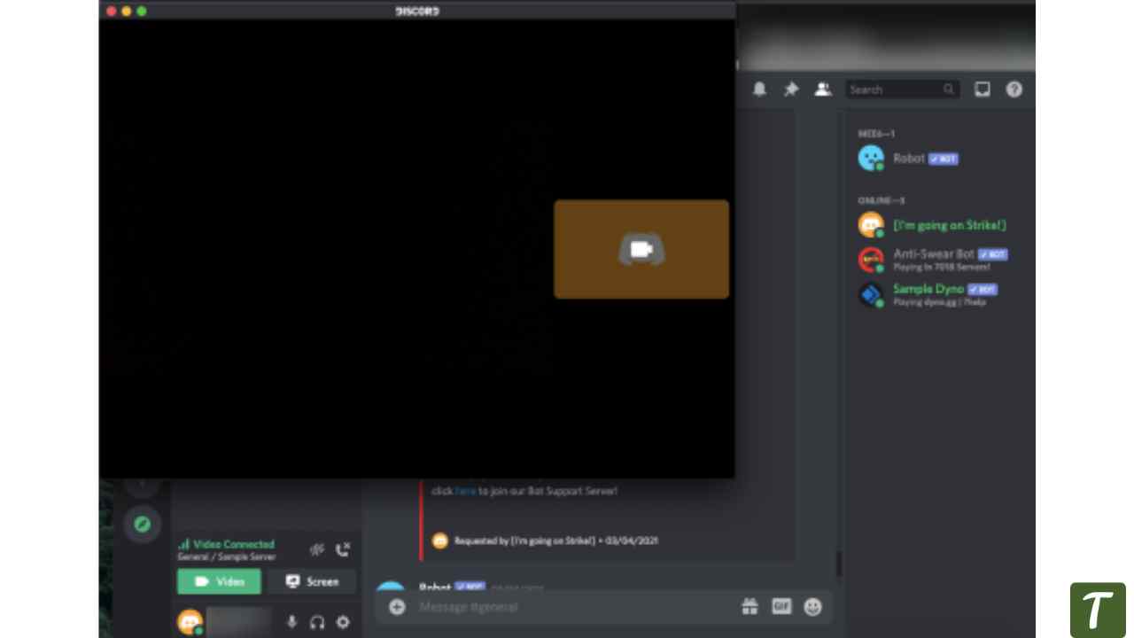1134x638 pixels.
Task: Open the help question mark icon
Action: pyautogui.click(x=1014, y=89)
